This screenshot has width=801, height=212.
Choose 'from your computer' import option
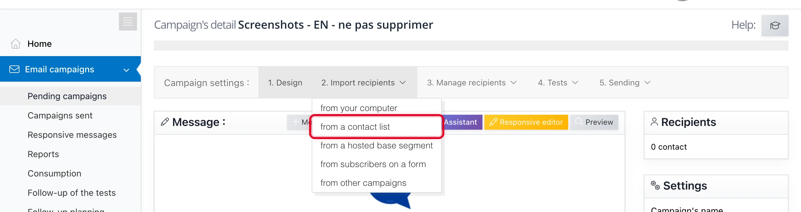[x=359, y=108]
